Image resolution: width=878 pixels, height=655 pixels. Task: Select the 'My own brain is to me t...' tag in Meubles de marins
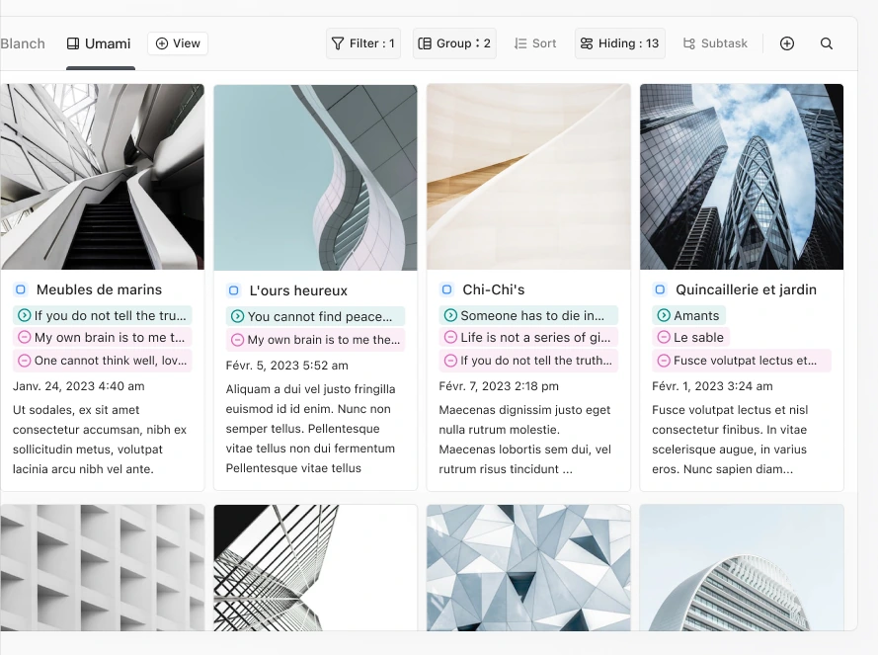pos(103,337)
